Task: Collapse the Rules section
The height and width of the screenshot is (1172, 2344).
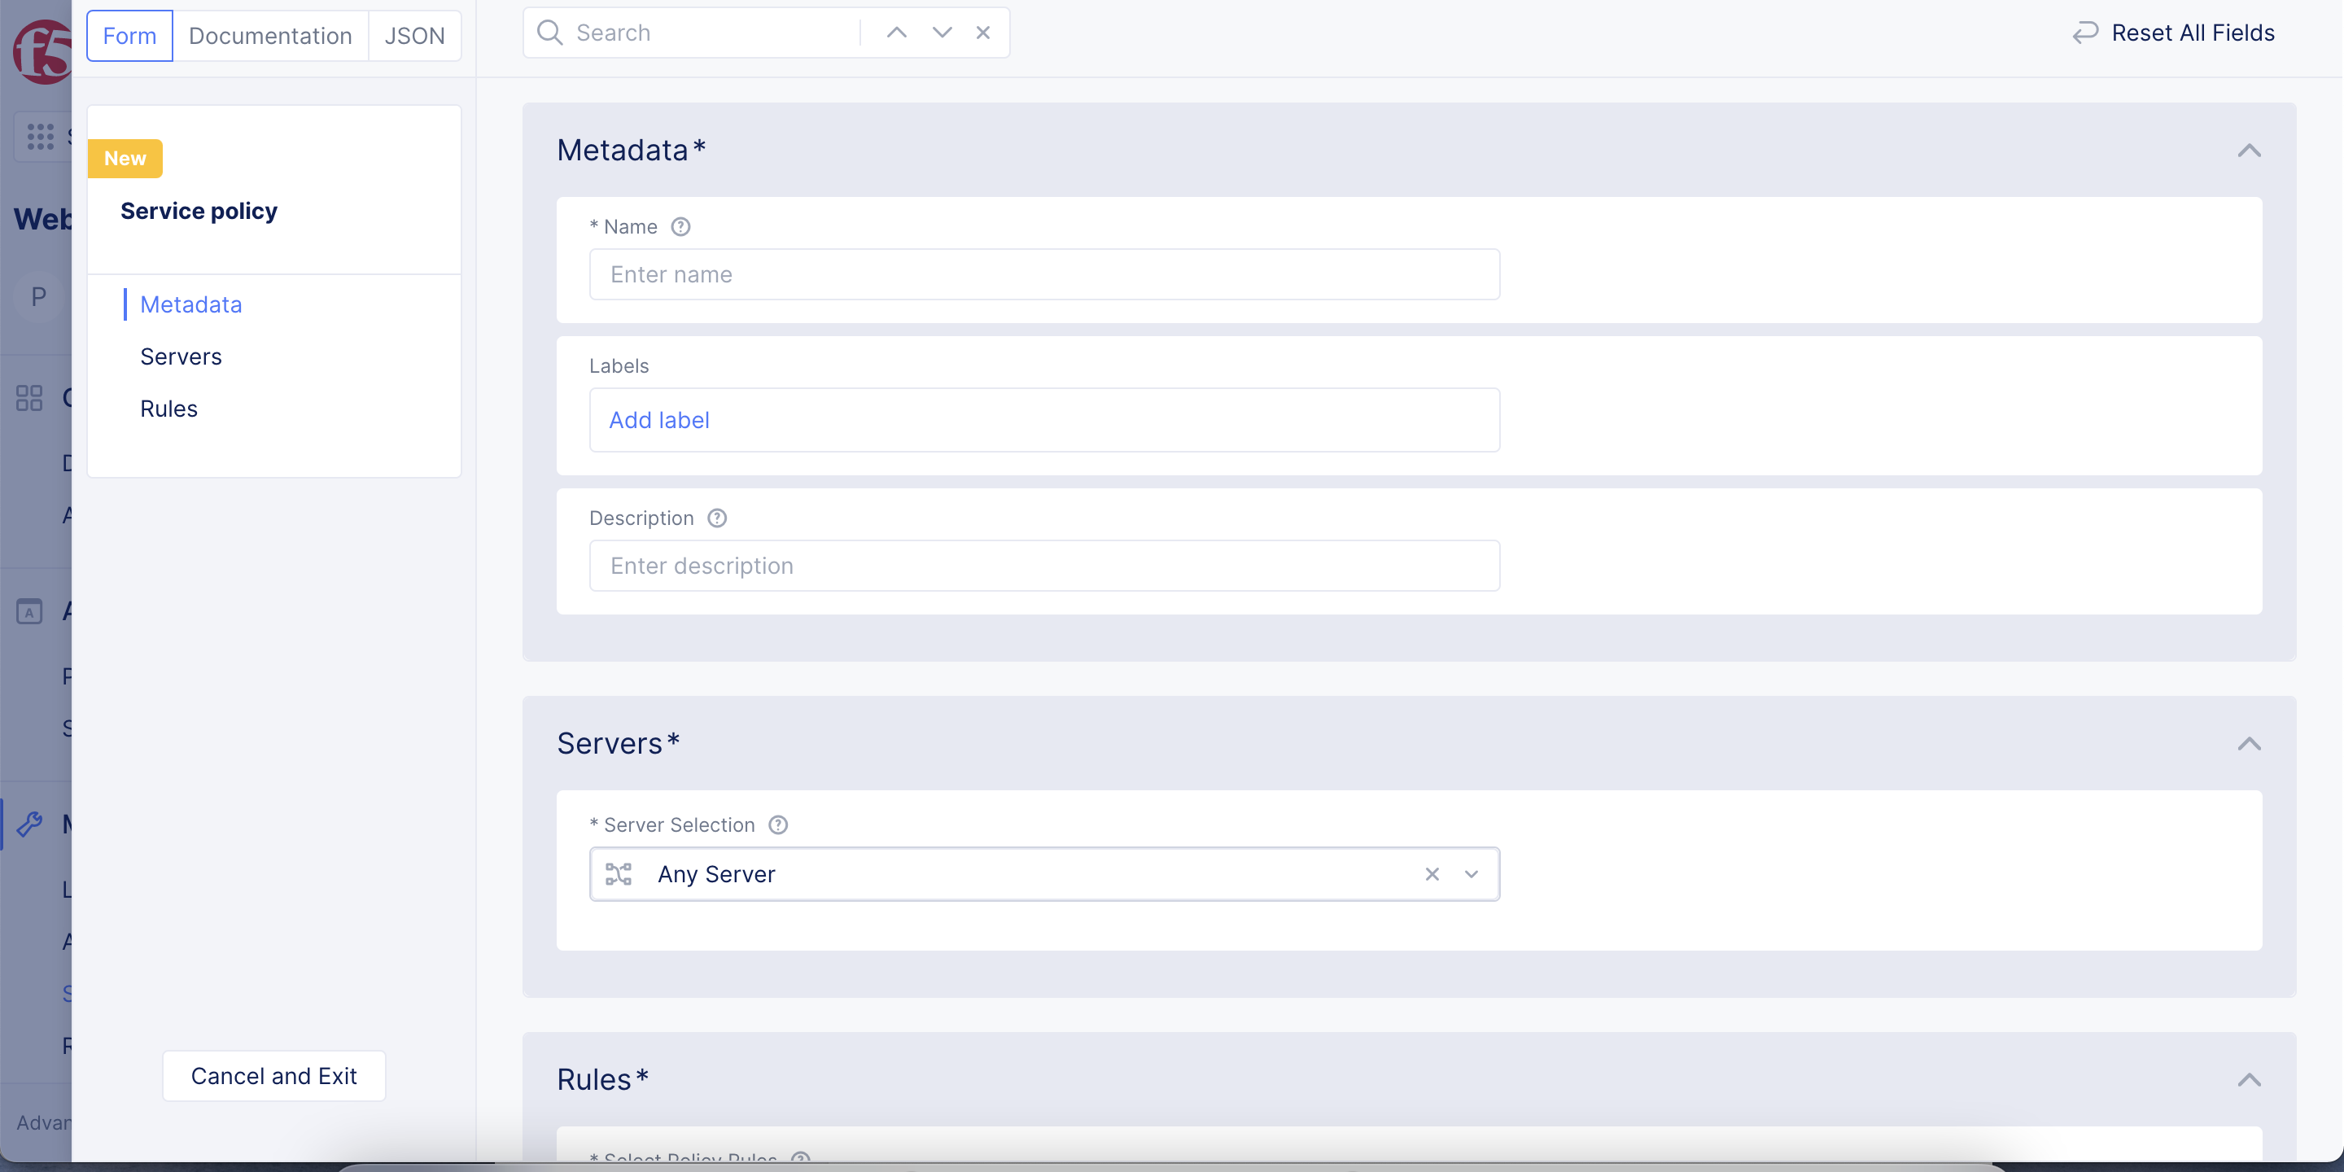Action: [x=2249, y=1079]
